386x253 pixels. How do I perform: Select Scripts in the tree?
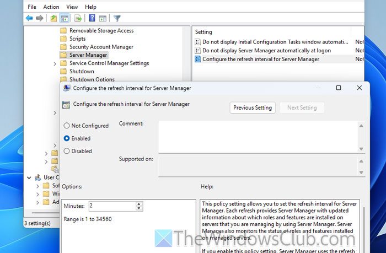pos(78,39)
